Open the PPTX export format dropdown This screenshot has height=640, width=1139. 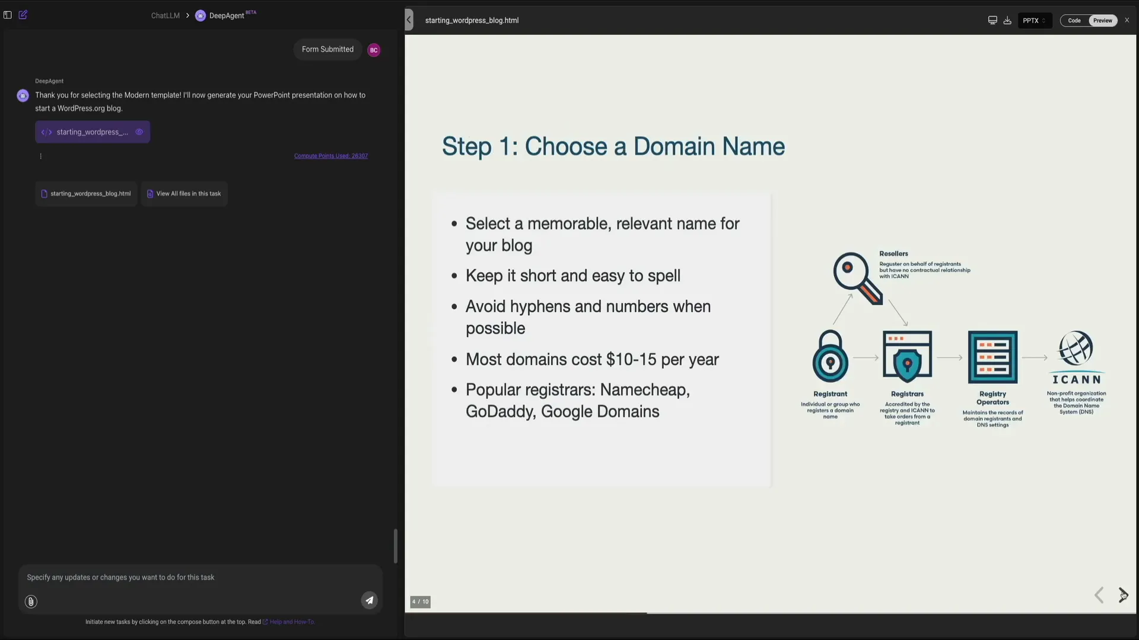coord(1035,21)
